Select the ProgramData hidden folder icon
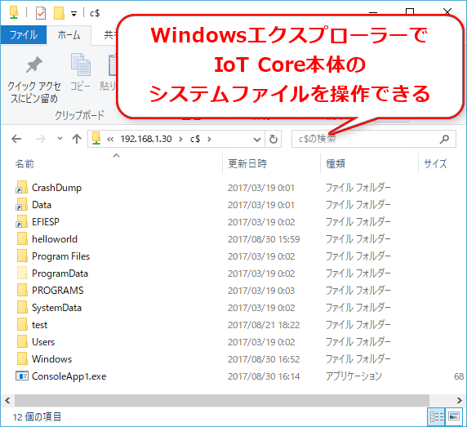This screenshot has width=467, height=427. pyautogui.click(x=22, y=273)
